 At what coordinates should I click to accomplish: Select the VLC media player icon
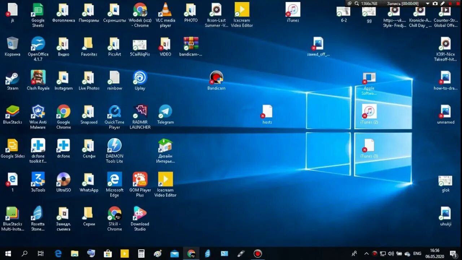point(165,15)
